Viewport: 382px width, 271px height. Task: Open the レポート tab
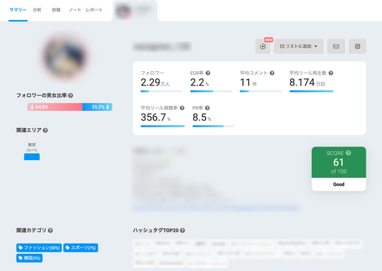pos(94,10)
